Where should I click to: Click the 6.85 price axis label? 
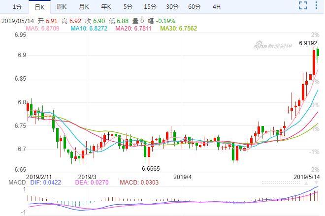click(20, 79)
